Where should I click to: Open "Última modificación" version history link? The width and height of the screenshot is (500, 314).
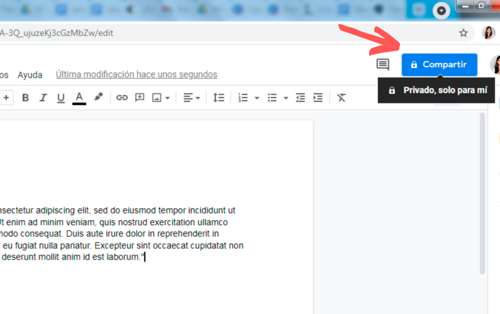(136, 74)
